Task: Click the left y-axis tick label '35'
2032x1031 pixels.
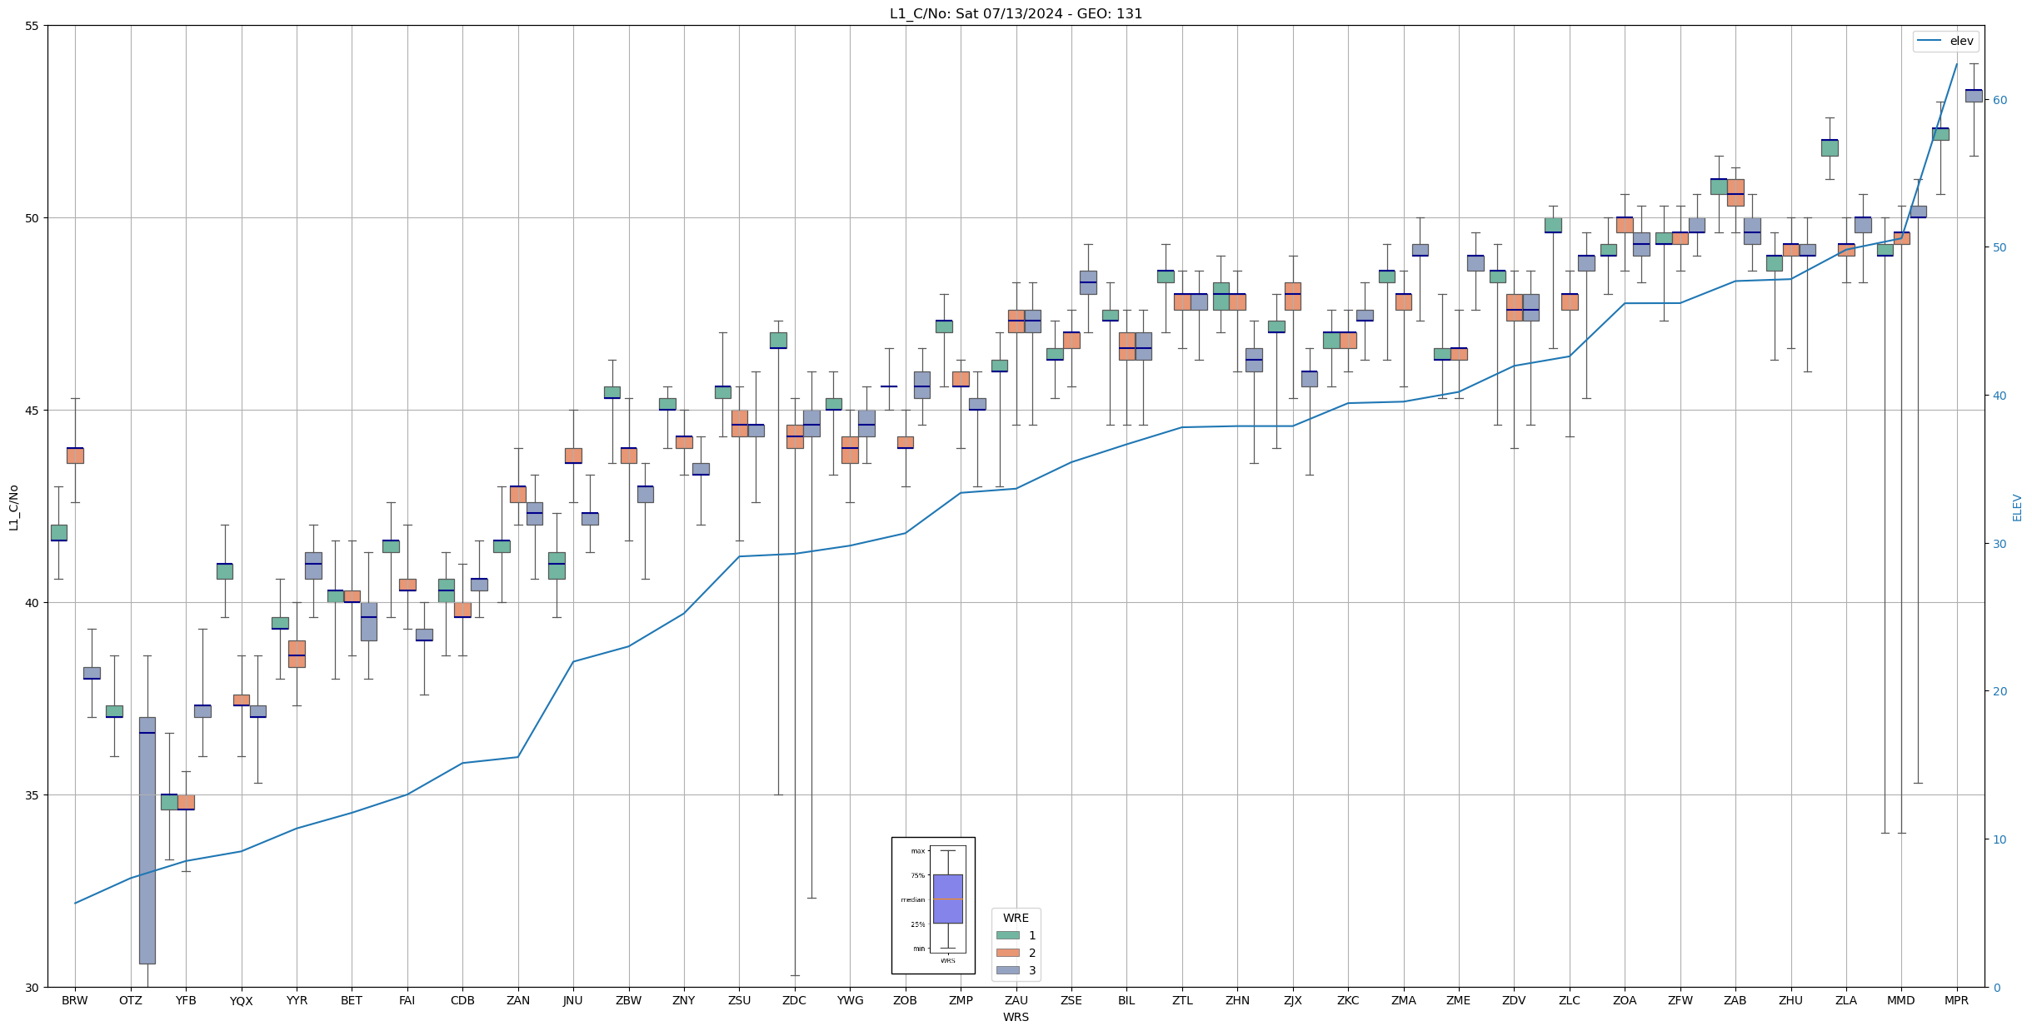Action: [33, 795]
